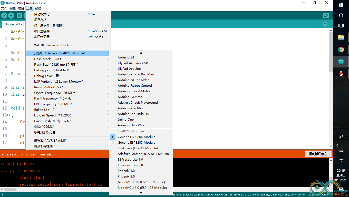Select NodeMCU 1.0 (ESP-12E Module) board
This screenshot has height=197, width=349.
pos(141,188)
